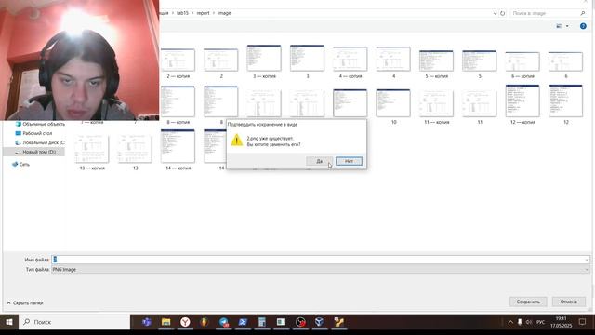Select the image breadcrumb segment
The height and width of the screenshot is (335, 595).
[224, 13]
